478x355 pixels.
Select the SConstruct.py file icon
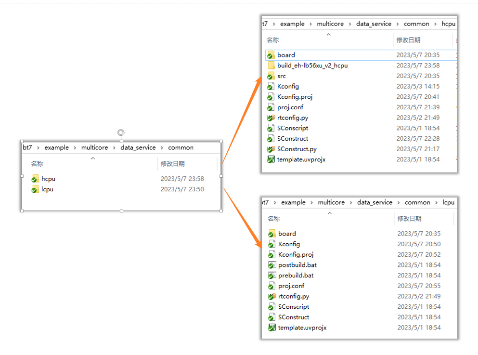point(271,149)
